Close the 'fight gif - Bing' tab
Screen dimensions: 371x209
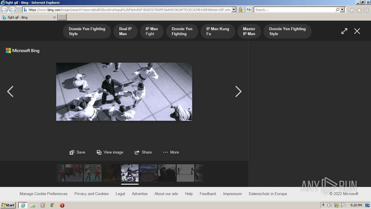pos(54,17)
